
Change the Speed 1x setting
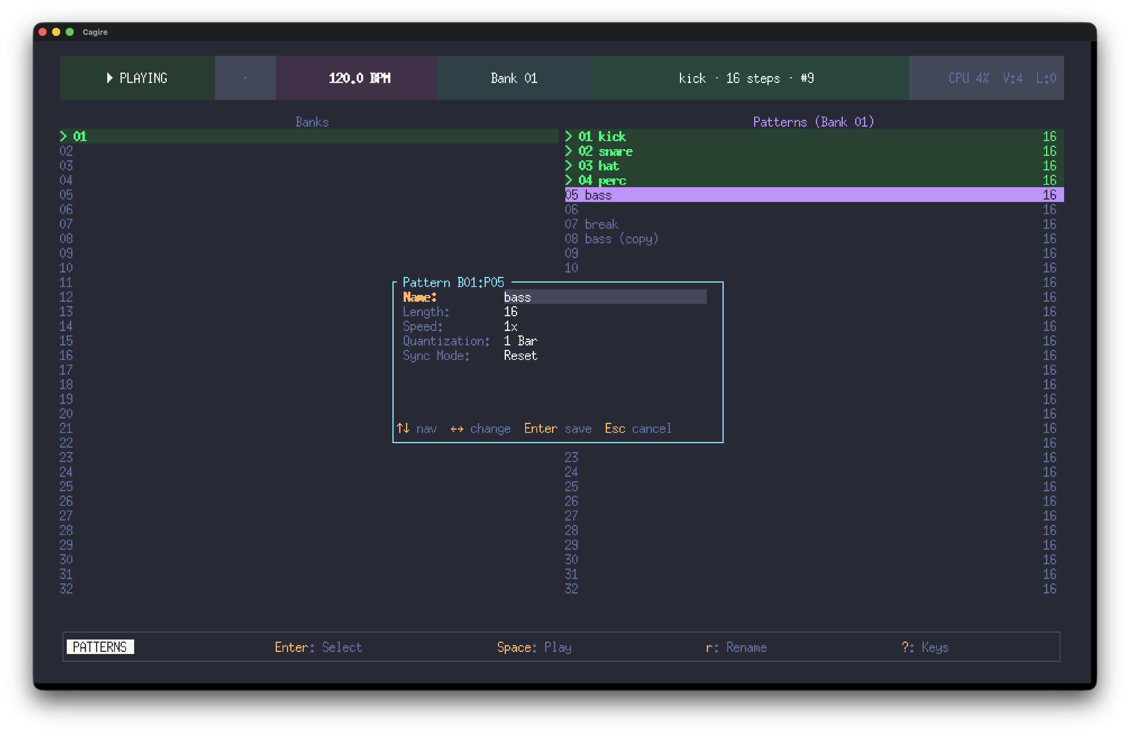coord(510,327)
